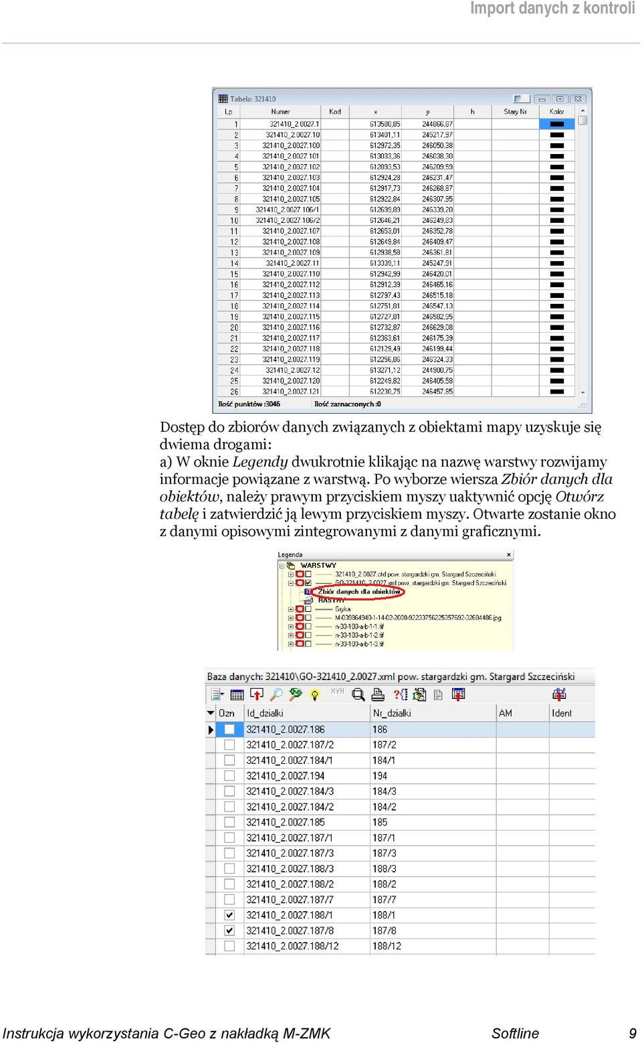Click the row selector arrow beside row 186
The width and height of the screenshot is (642, 1043).
click(x=211, y=729)
